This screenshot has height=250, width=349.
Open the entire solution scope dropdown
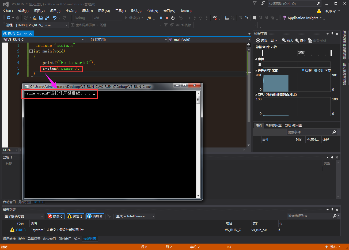coord(24,216)
